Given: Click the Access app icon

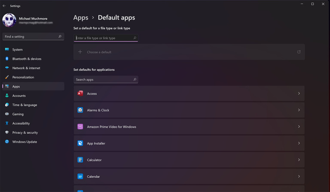Looking at the screenshot, I should click(80, 93).
